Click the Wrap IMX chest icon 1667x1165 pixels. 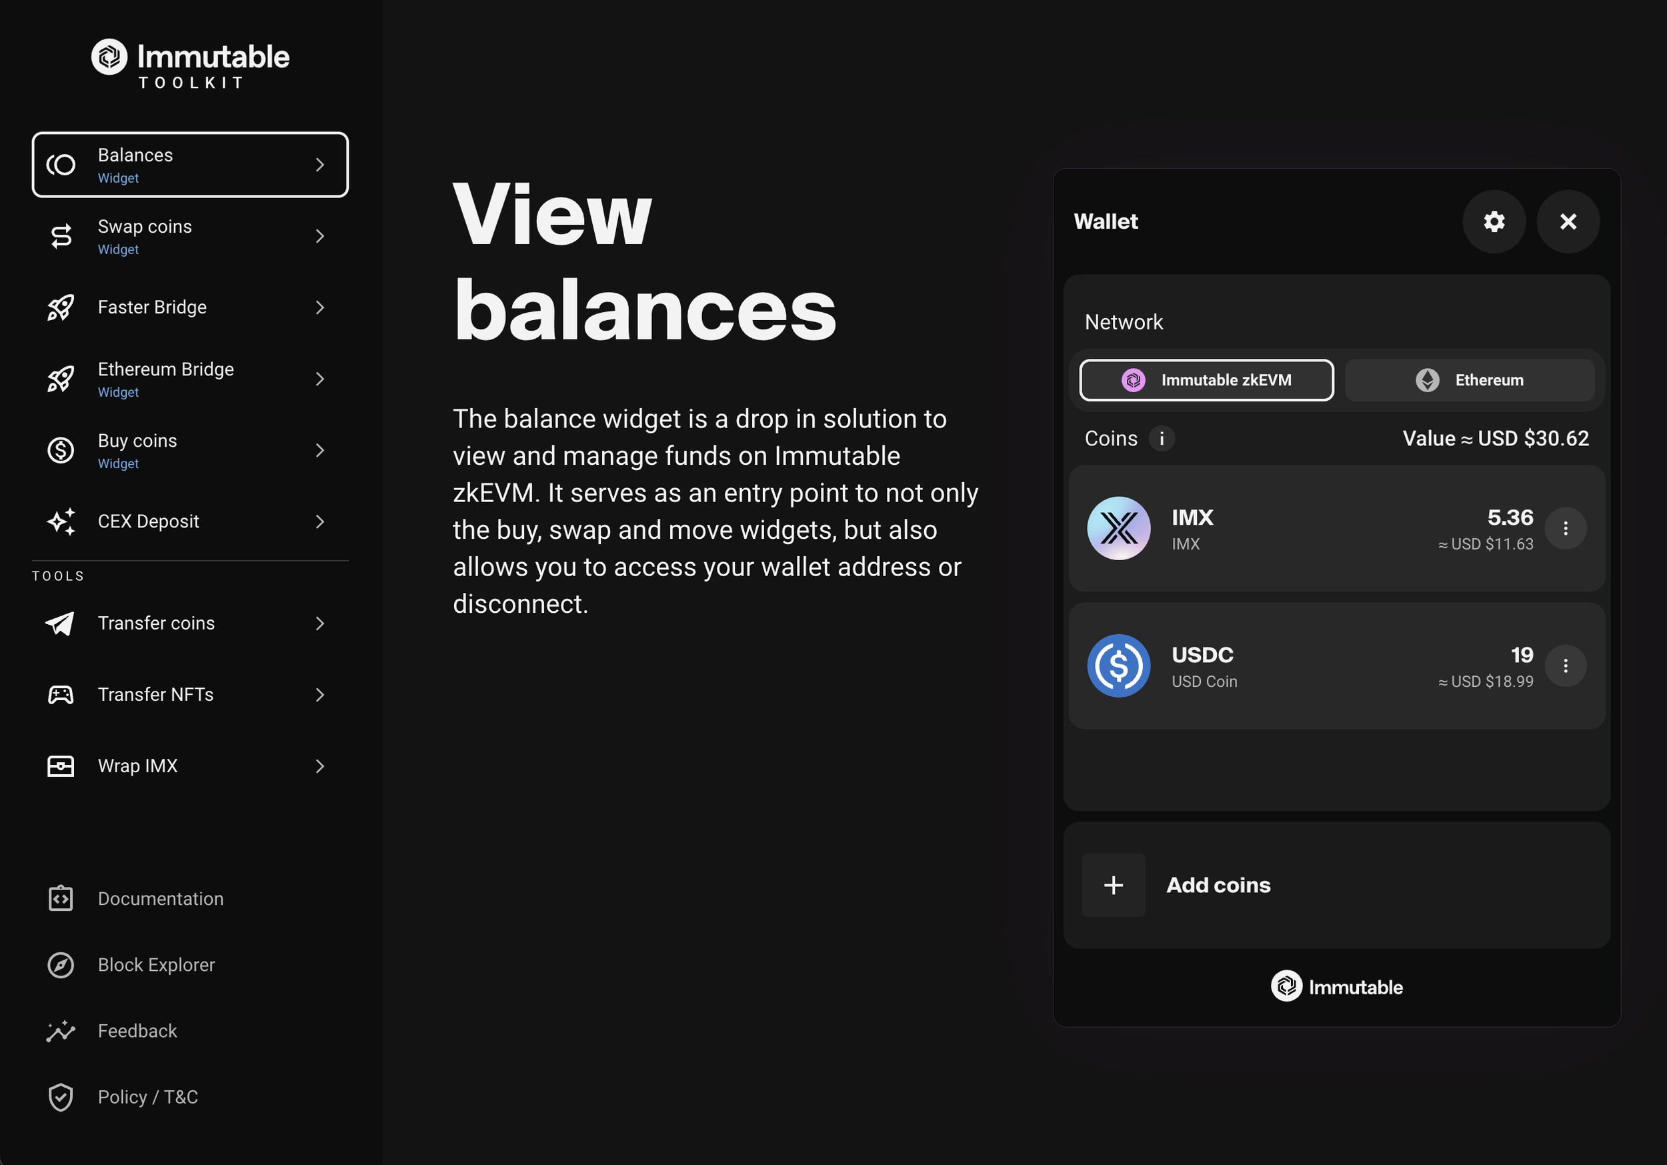61,766
